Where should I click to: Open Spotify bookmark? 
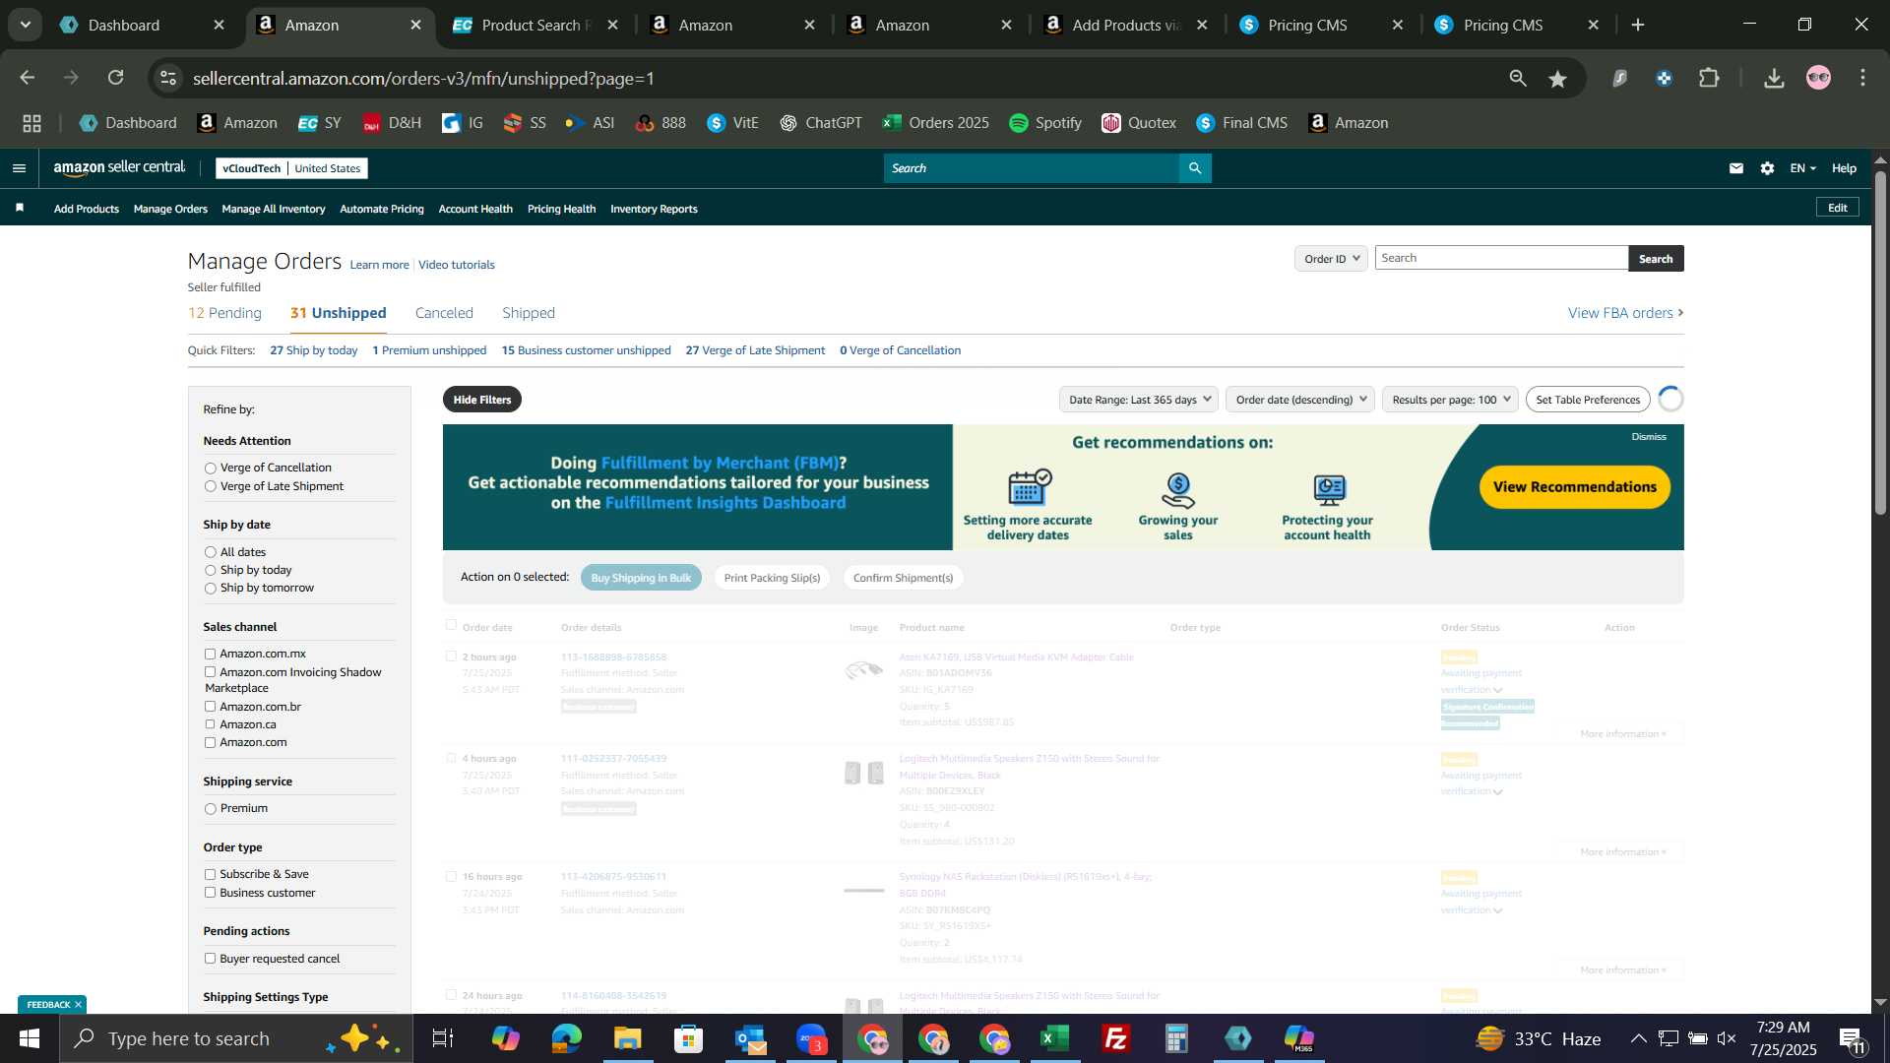point(1044,123)
